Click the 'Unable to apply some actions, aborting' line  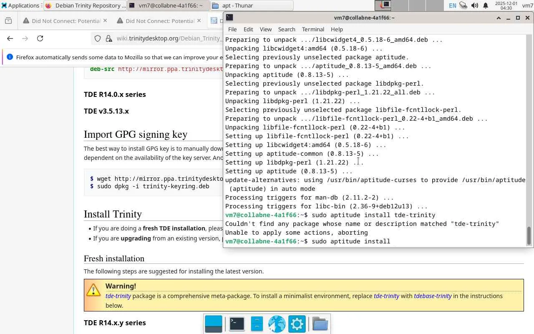tap(297, 233)
